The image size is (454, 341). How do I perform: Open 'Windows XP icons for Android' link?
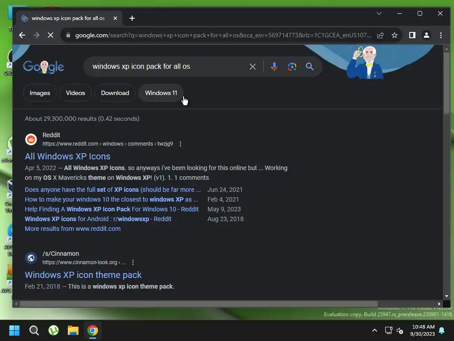pos(98,219)
